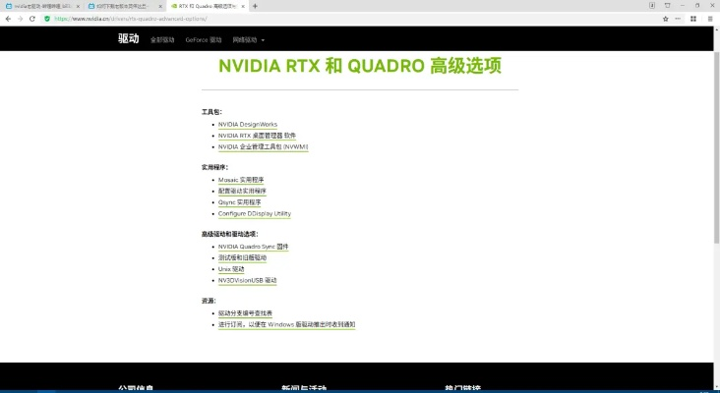This screenshot has height=393, width=720.
Task: Open a new tab with plus icon
Action: click(256, 6)
